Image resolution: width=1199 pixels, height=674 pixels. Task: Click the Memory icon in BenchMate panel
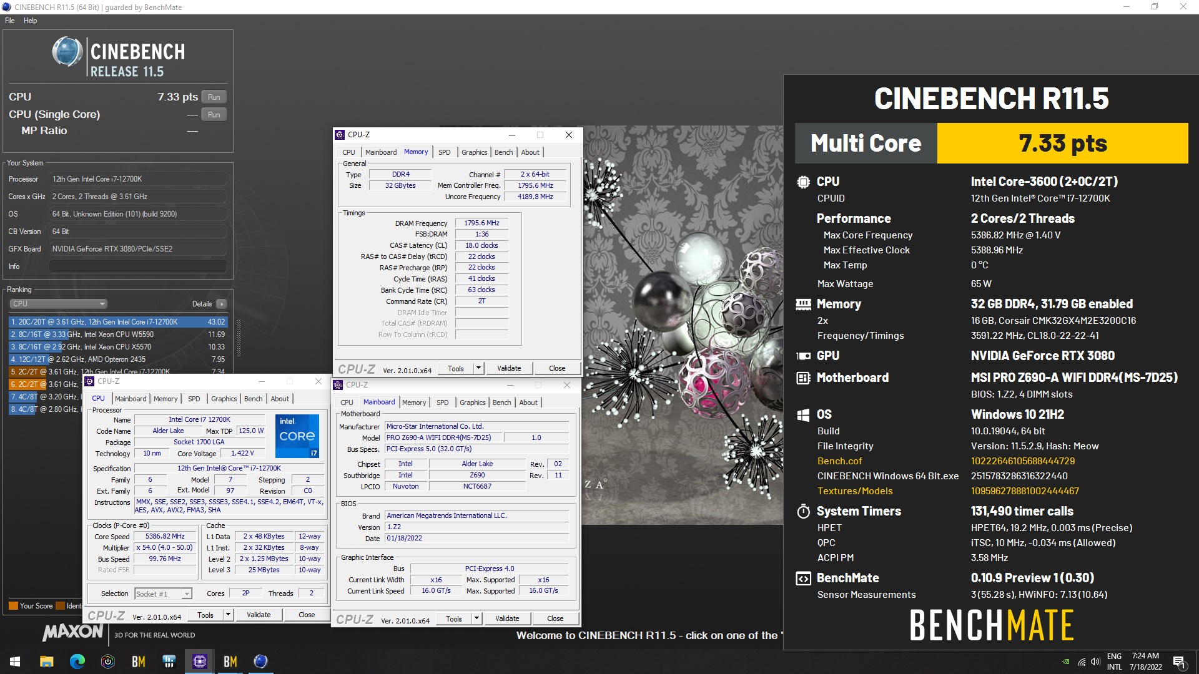(x=803, y=304)
